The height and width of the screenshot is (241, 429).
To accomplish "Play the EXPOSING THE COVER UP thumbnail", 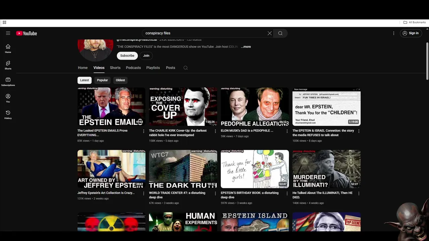I will tap(183, 107).
